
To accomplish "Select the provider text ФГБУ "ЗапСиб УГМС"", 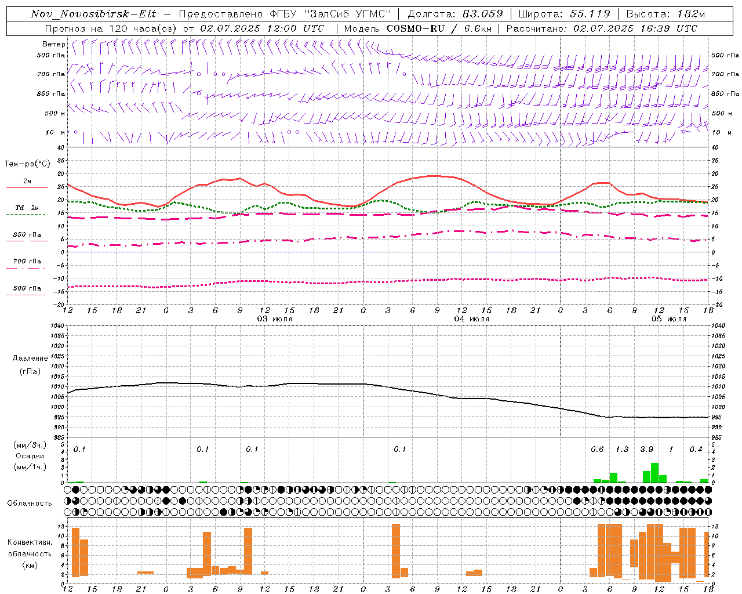I will click(331, 14).
